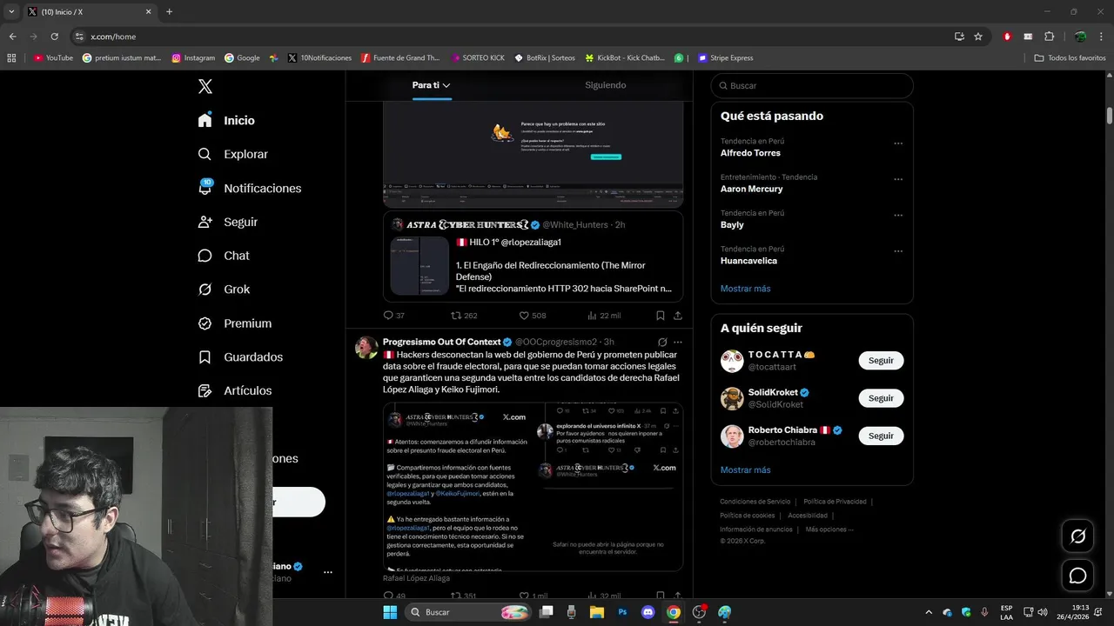Viewport: 1114px width, 626px height.
Task: Like the tweet showing 508 likes
Action: click(524, 316)
